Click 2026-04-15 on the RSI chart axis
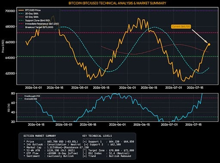Viewport: 220px width, 163px height. pyautogui.click(x=36, y=125)
